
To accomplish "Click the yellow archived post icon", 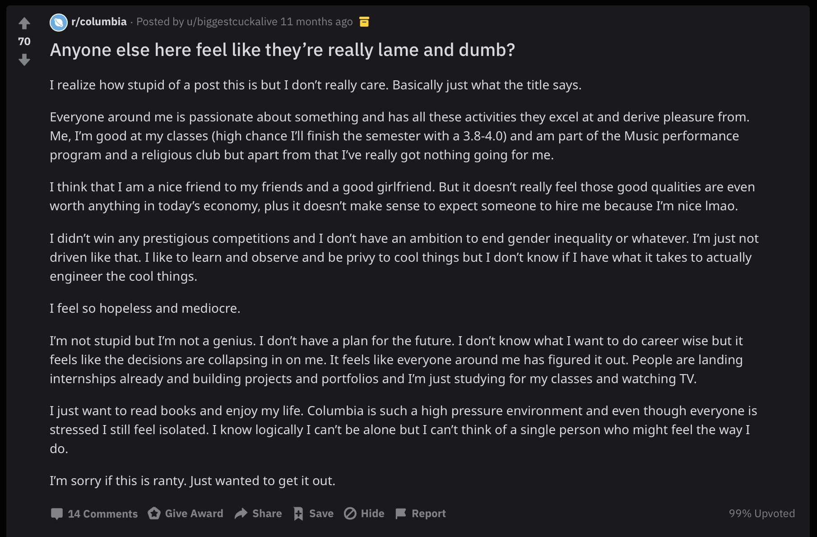I will point(364,22).
